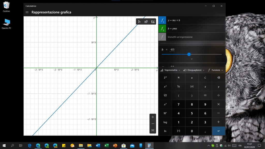
Task: Open graph options settings icon
Action: pyautogui.click(x=153, y=21)
